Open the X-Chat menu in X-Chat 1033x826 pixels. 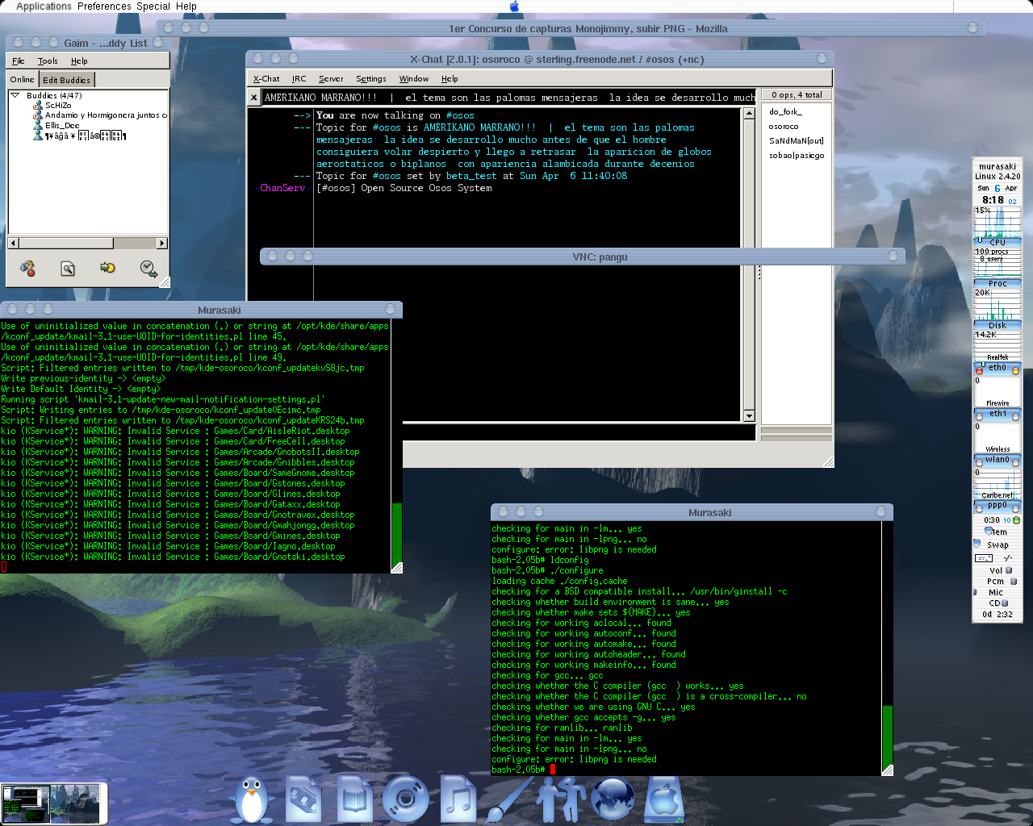(x=266, y=79)
